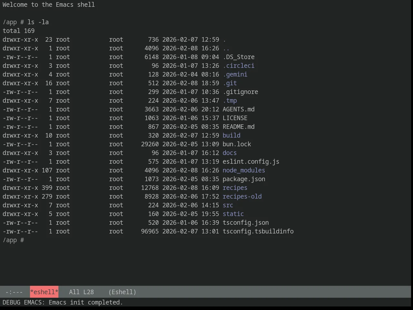Click the size 8928 of recipes-old

click(x=152, y=196)
